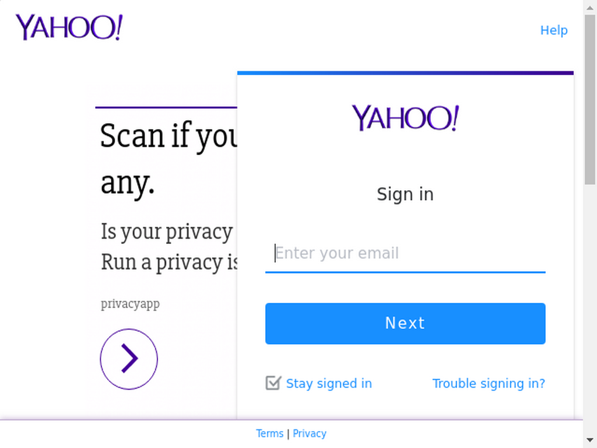Click the Yahoo logo in page header
The height and width of the screenshot is (448, 597).
click(x=69, y=27)
